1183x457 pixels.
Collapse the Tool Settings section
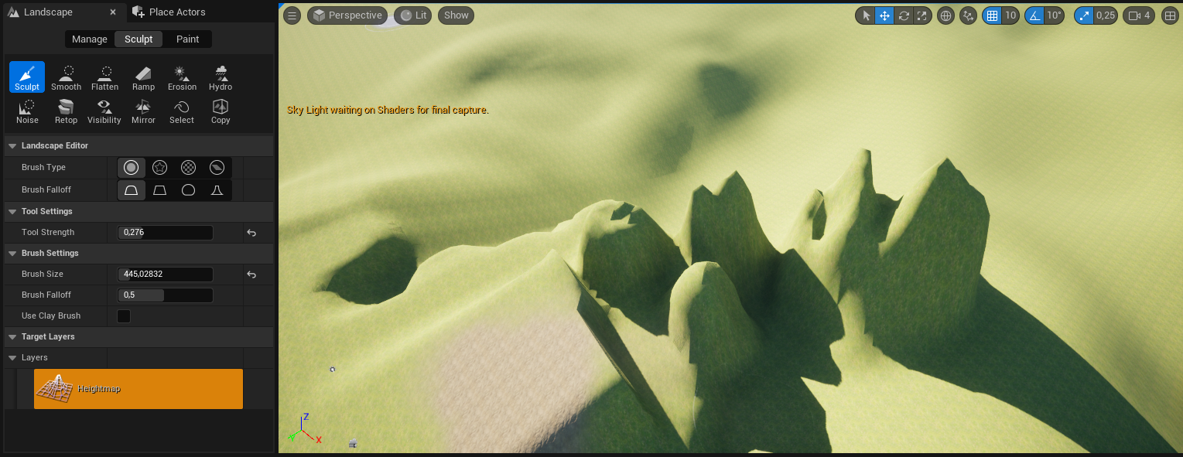(12, 212)
